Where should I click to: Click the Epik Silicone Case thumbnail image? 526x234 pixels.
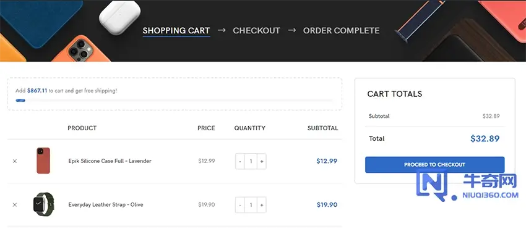pos(43,161)
